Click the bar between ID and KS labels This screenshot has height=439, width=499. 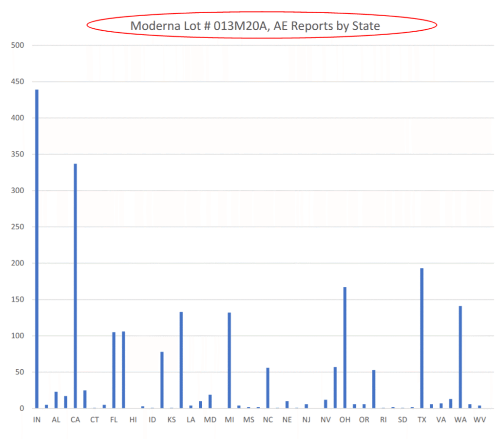(162, 380)
